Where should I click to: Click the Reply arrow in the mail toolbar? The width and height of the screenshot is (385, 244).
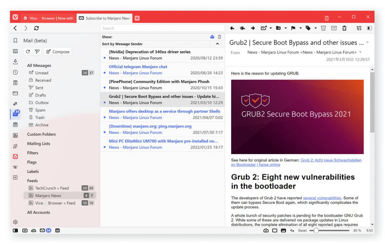click(x=232, y=28)
